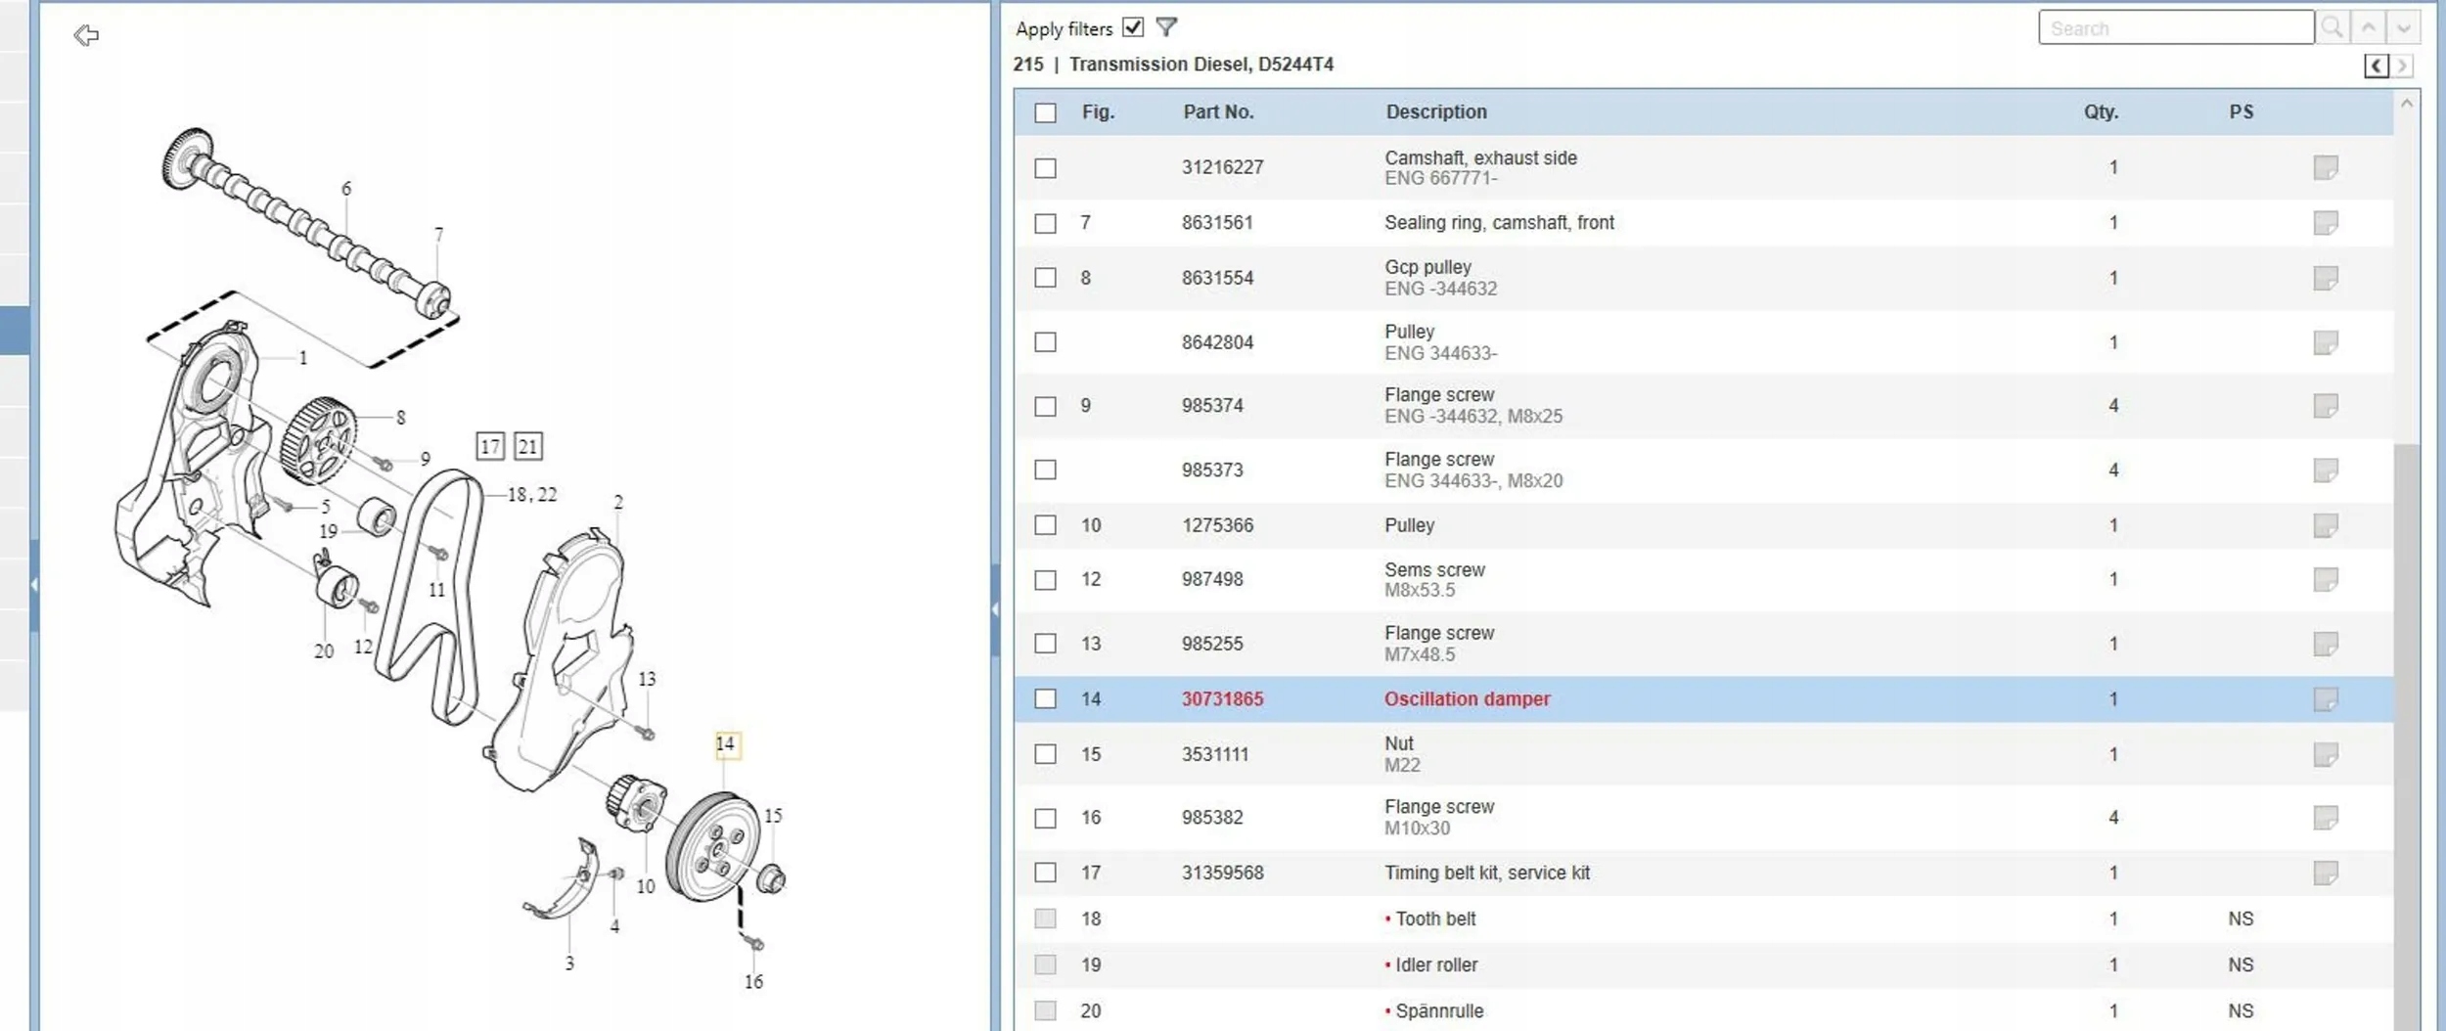Viewport: 2446px width, 1031px height.
Task: Tick checkbox for Oscillation damper row
Action: coord(1046,698)
